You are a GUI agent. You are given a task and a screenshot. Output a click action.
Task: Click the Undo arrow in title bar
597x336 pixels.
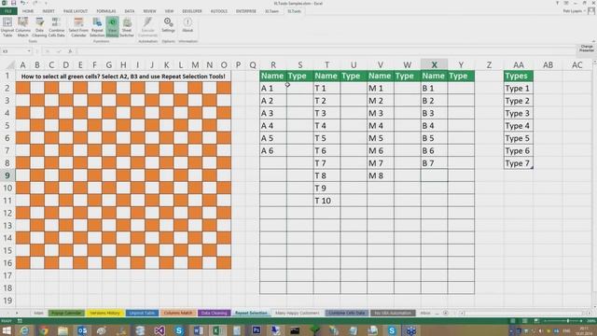coord(22,3)
